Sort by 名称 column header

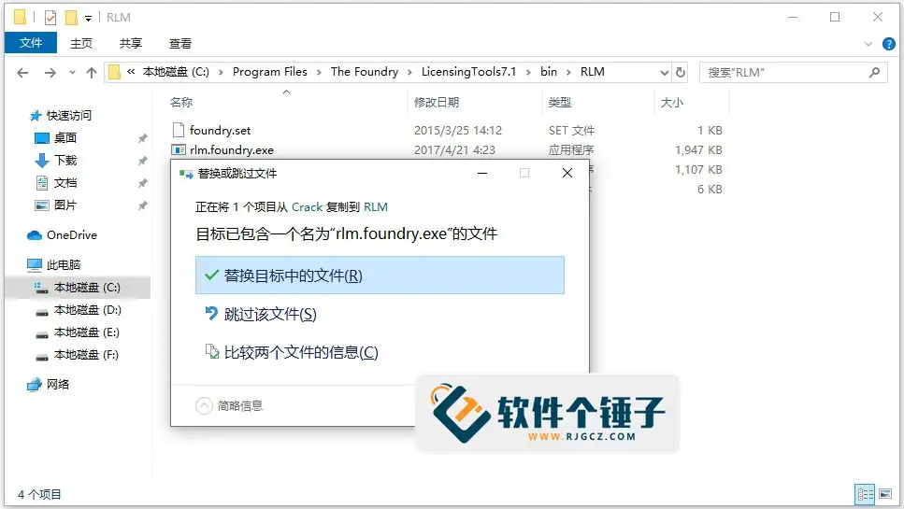(181, 103)
